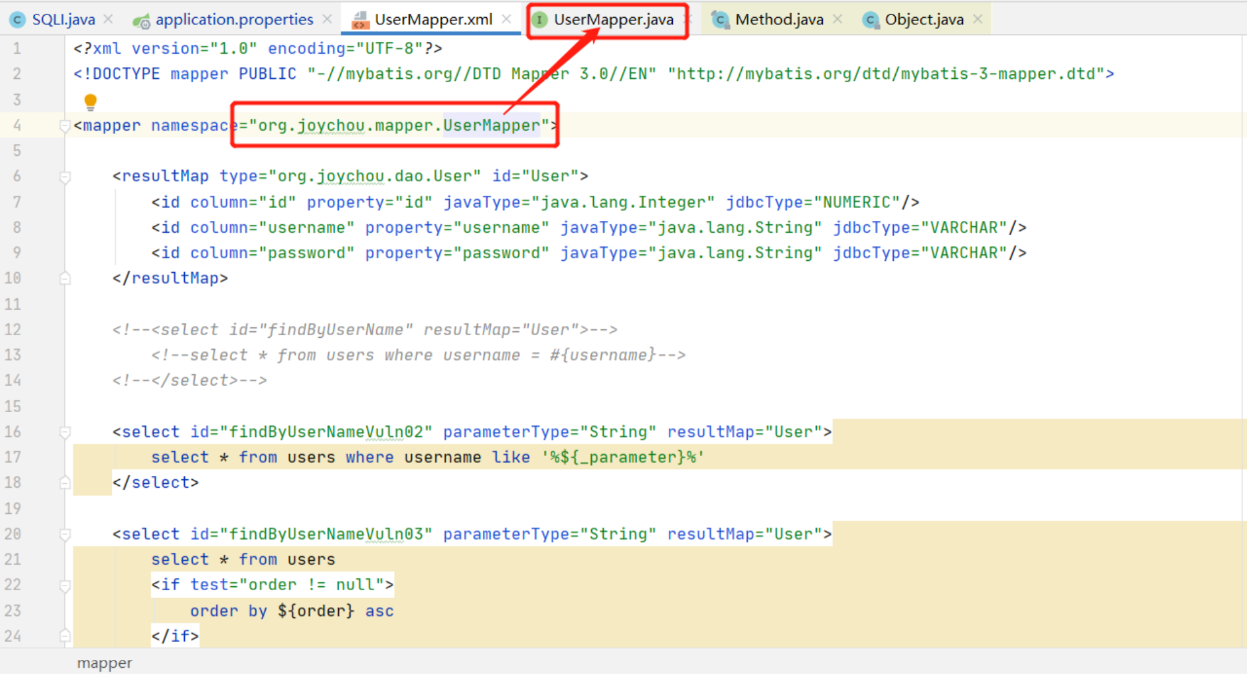Viewport: 1247px width, 677px height.
Task: Click the application.properties file icon
Action: pyautogui.click(x=141, y=20)
